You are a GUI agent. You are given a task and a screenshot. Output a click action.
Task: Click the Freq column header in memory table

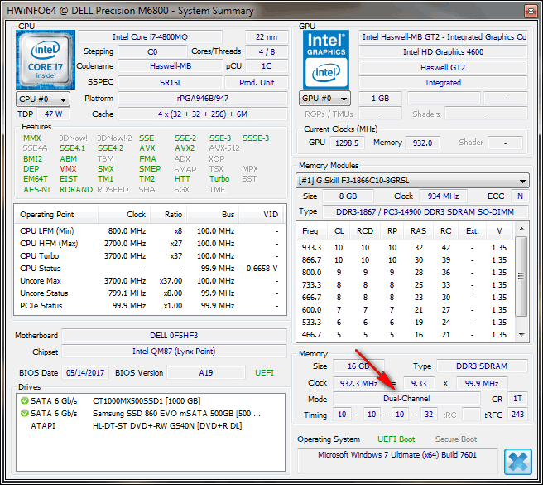(x=313, y=231)
